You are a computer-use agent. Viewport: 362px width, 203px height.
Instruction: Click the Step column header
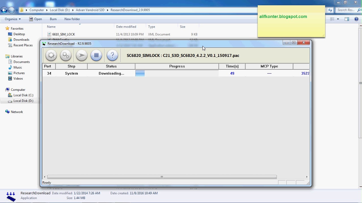[x=72, y=66]
